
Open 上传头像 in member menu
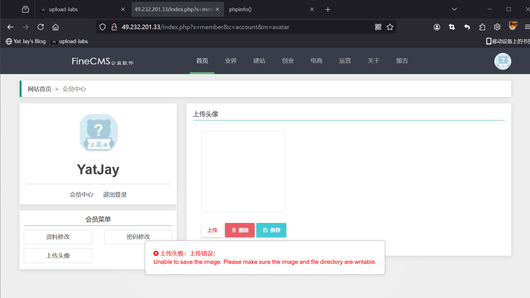(x=58, y=256)
